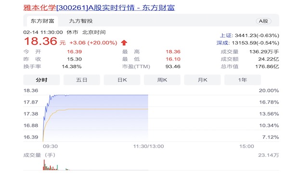Click the tallest red volume bar

pyautogui.click(x=44, y=165)
